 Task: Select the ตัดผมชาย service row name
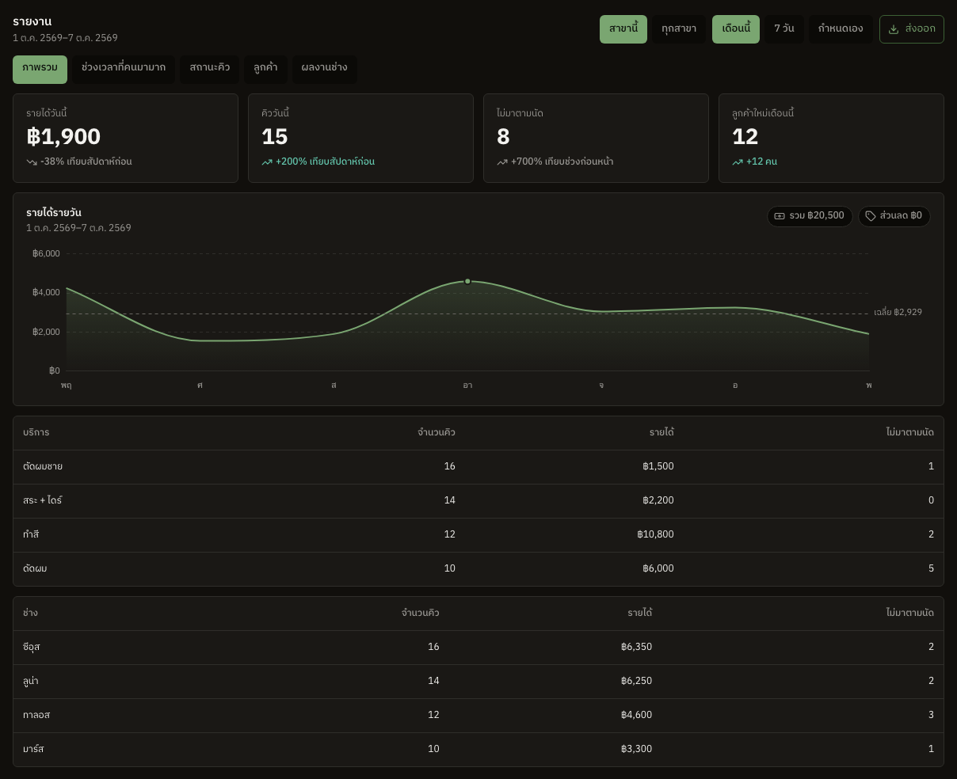coord(43,466)
